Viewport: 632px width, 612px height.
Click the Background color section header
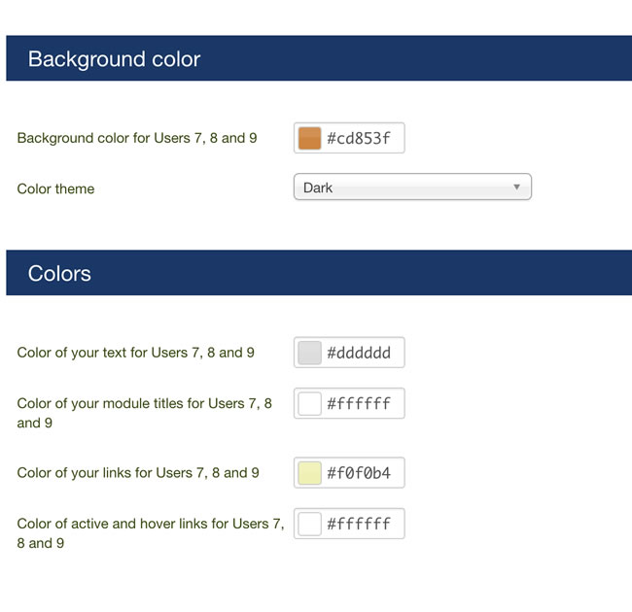point(319,58)
